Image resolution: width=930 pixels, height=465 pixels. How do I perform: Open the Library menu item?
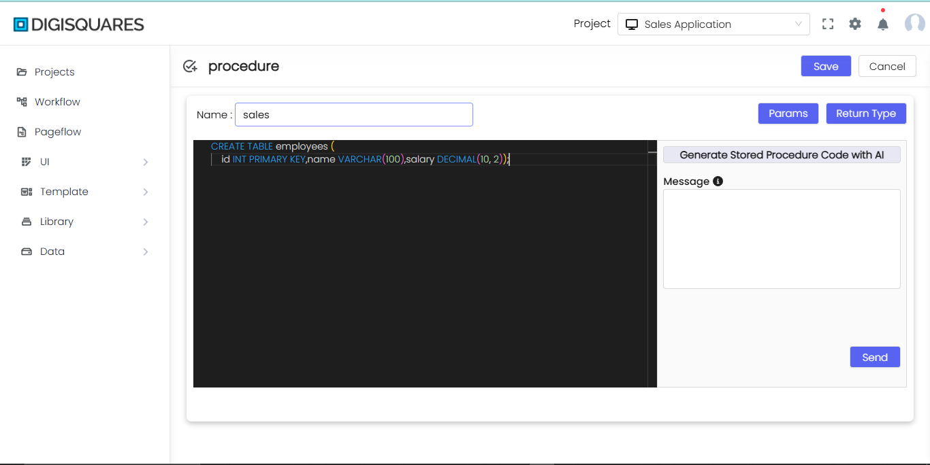[x=85, y=222]
